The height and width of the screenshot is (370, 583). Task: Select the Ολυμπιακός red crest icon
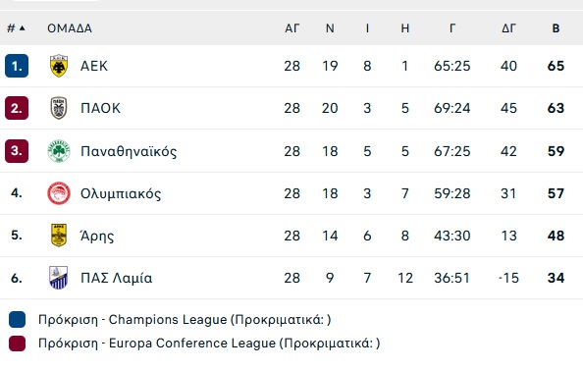[x=59, y=193]
